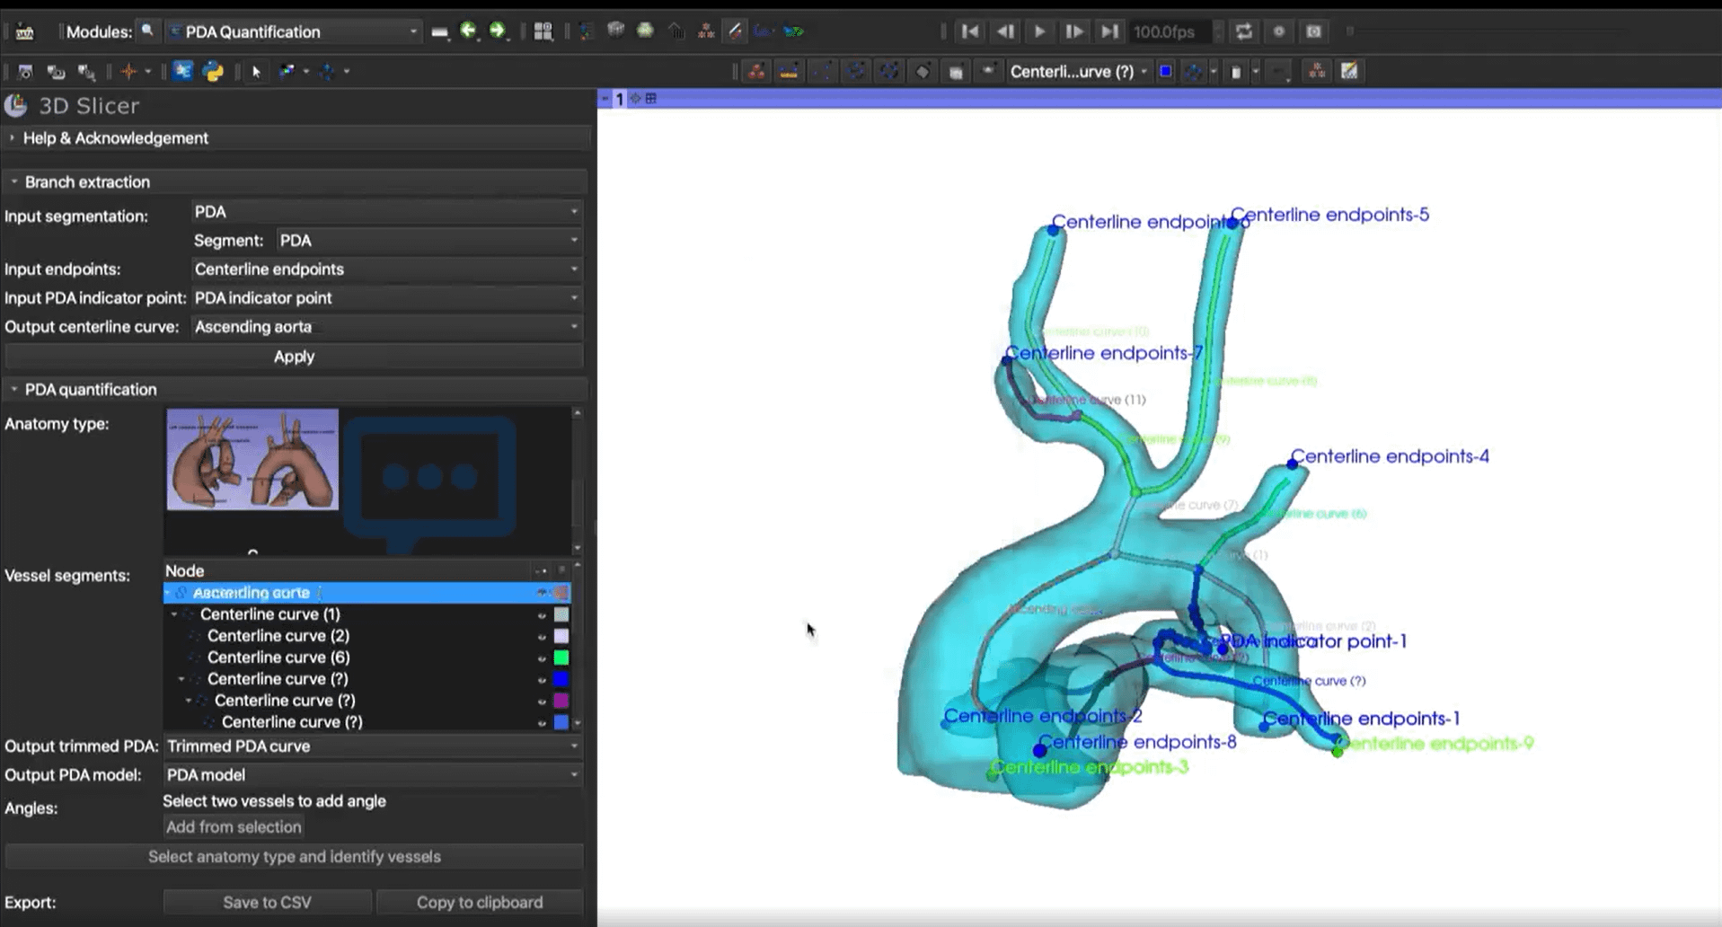This screenshot has width=1722, height=927.
Task: Click the module search magnifier icon
Action: click(147, 31)
